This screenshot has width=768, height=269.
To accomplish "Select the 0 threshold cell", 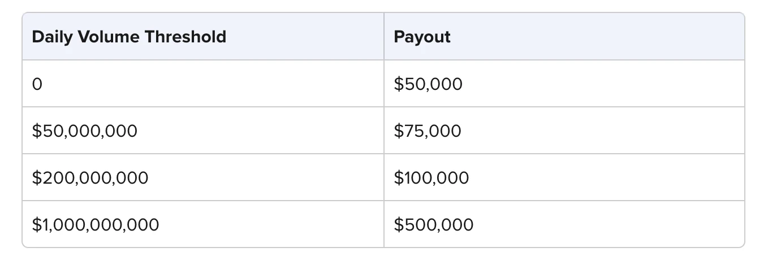I will click(37, 84).
